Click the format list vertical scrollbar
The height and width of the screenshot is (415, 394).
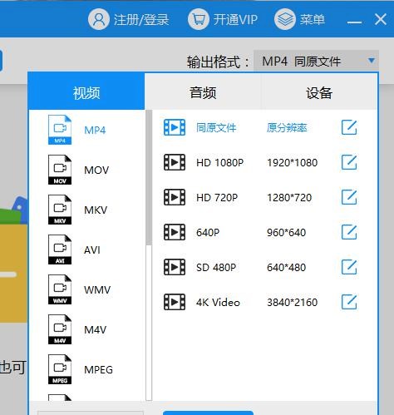coord(149,255)
